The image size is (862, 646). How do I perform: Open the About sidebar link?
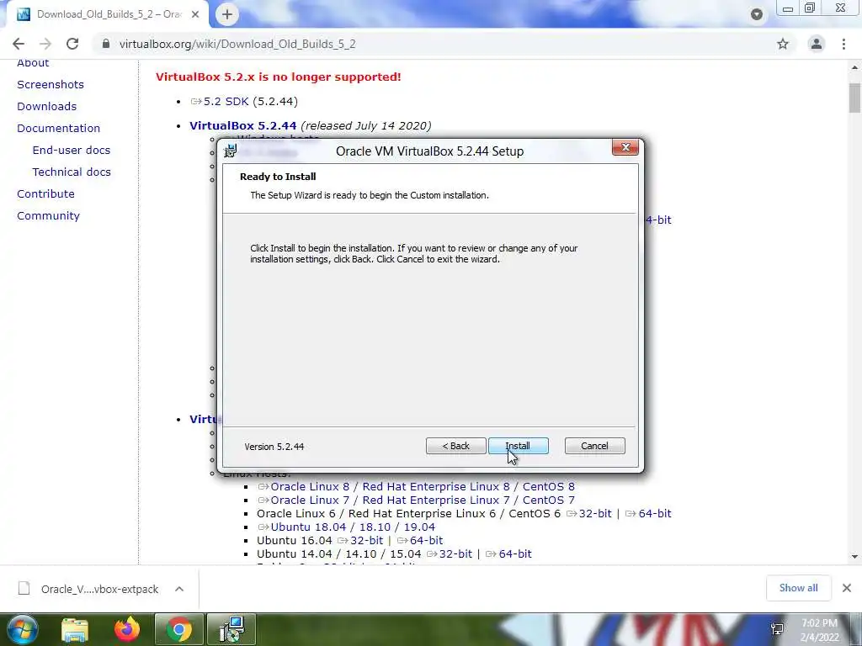33,62
